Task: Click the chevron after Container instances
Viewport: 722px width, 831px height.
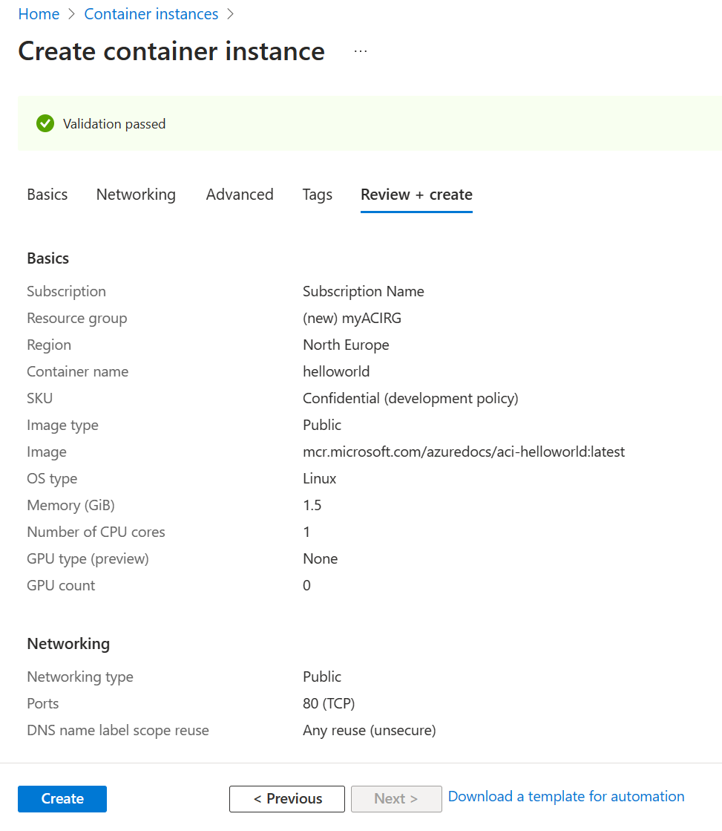Action: (x=230, y=13)
